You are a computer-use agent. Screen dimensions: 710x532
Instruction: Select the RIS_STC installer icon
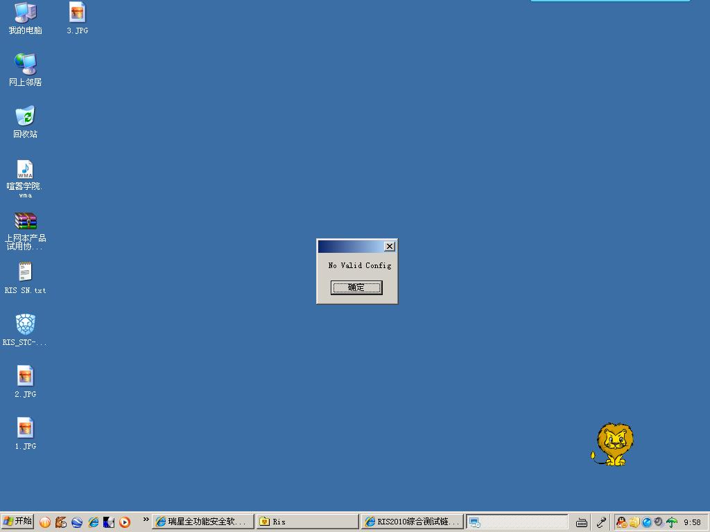pyautogui.click(x=26, y=330)
